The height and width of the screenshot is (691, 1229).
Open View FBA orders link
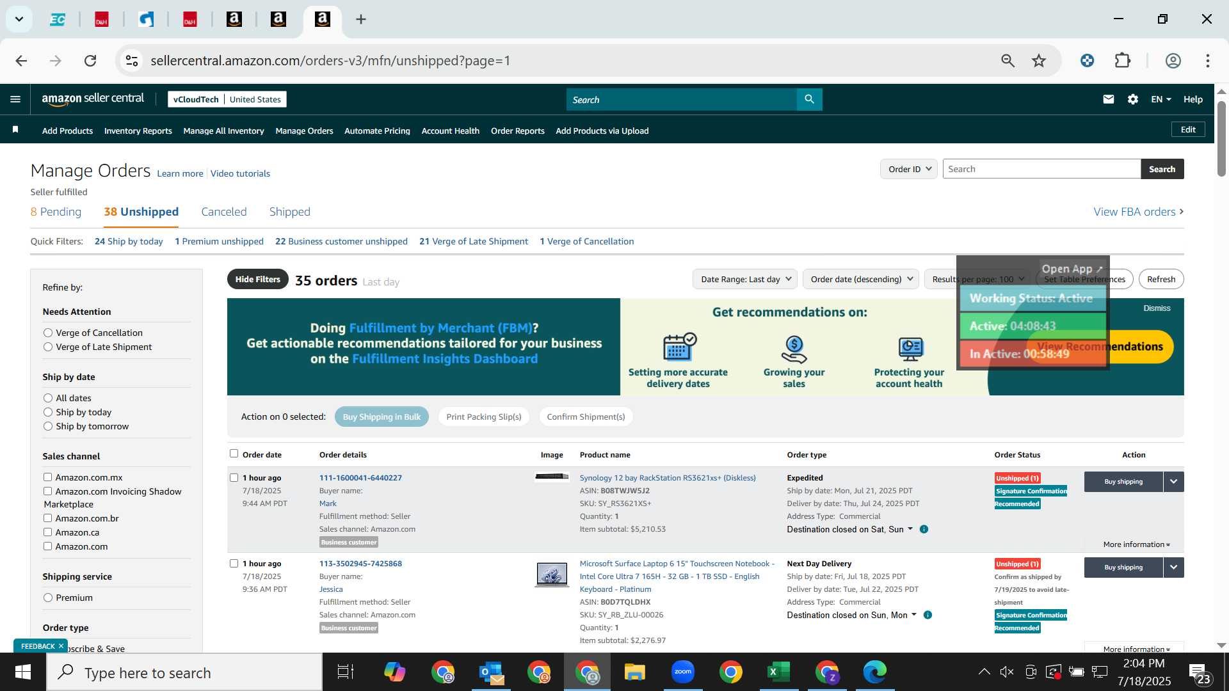click(x=1138, y=212)
